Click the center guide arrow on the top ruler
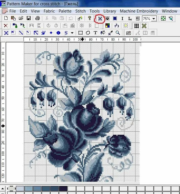 pos(83,39)
